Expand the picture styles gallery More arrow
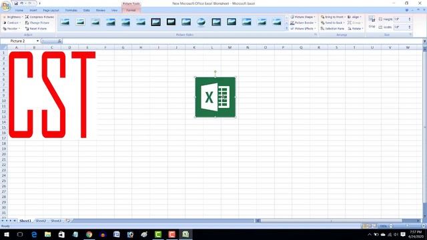The width and height of the screenshot is (427, 240). click(286, 29)
